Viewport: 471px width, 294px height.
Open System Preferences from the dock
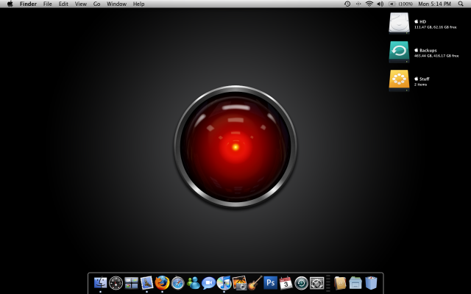(317, 283)
